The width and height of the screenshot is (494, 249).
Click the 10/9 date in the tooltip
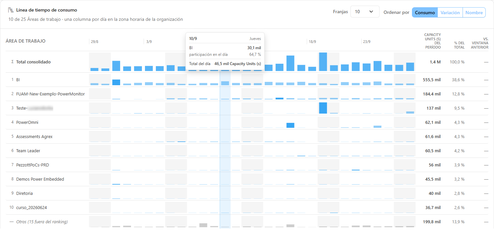point(193,39)
